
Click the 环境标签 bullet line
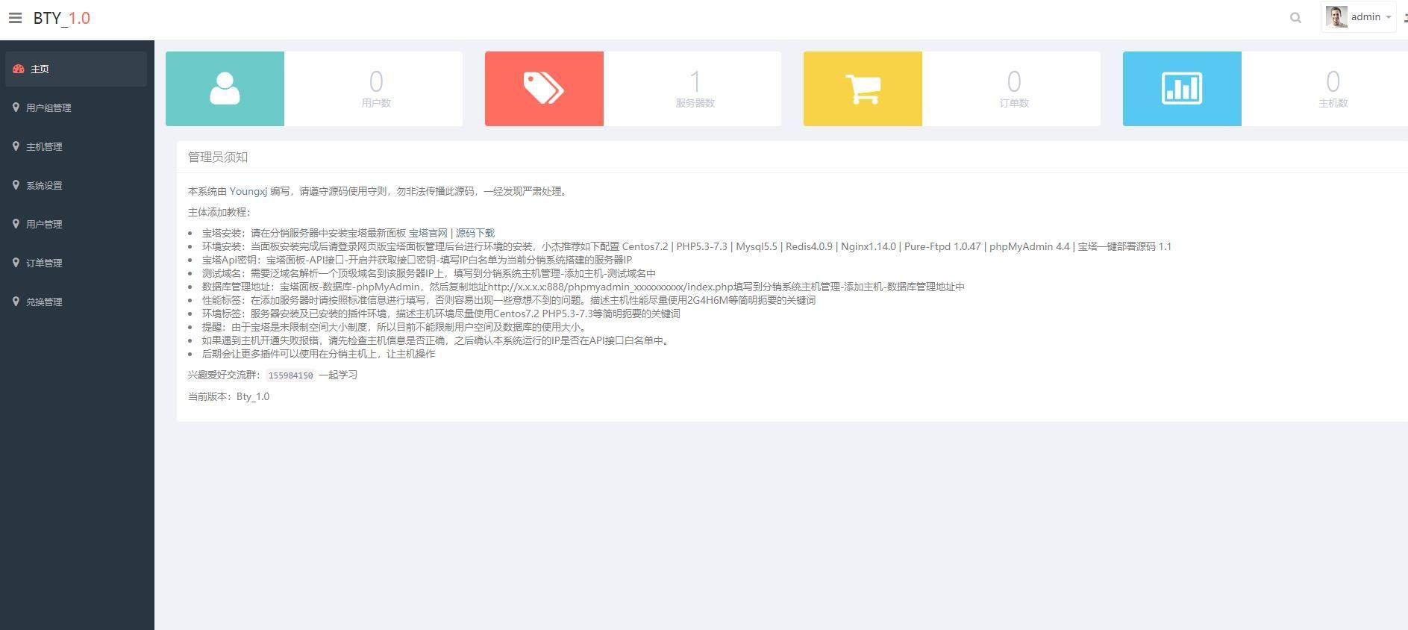point(441,314)
